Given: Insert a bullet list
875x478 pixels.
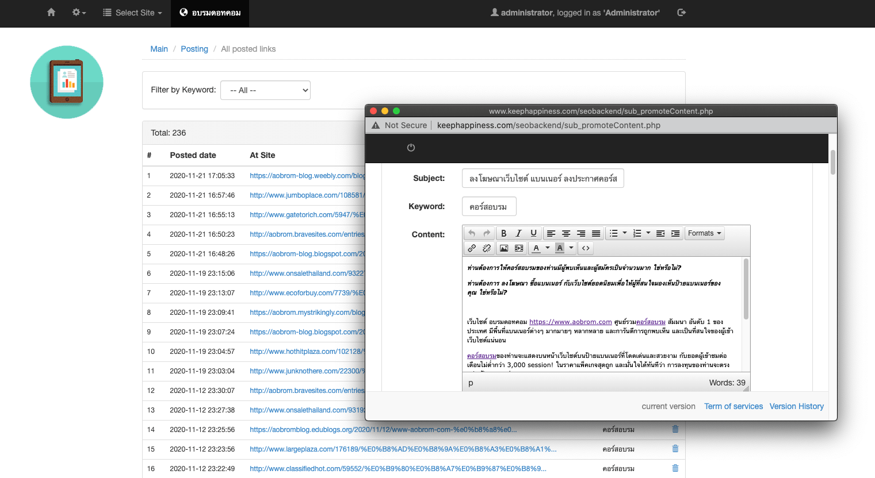Looking at the screenshot, I should coord(614,233).
